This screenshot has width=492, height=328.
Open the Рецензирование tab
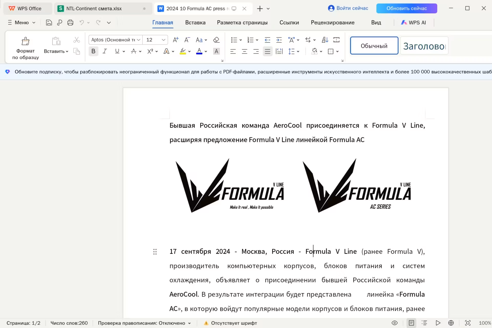pos(333,23)
